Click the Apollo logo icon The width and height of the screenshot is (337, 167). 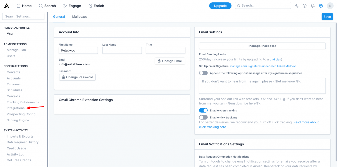pos(6,6)
